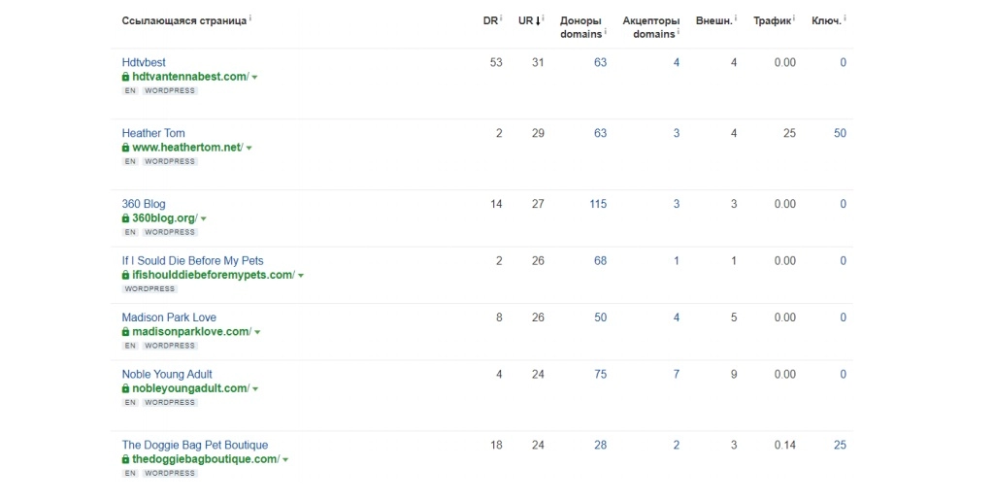Open the dropdown arrow after ifishoulddiebeforemypets.com/
994x501 pixels.
pos(301,276)
